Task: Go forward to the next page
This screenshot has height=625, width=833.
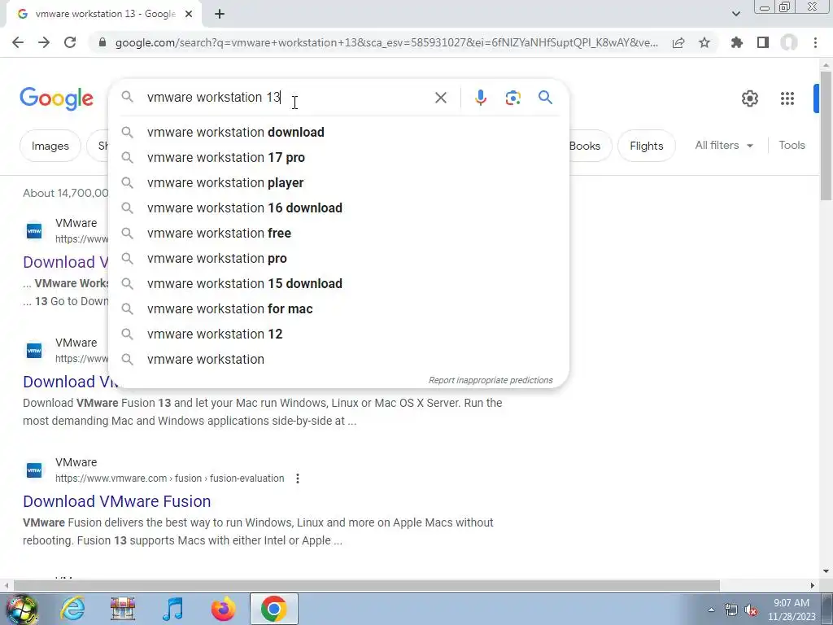Action: pyautogui.click(x=44, y=42)
